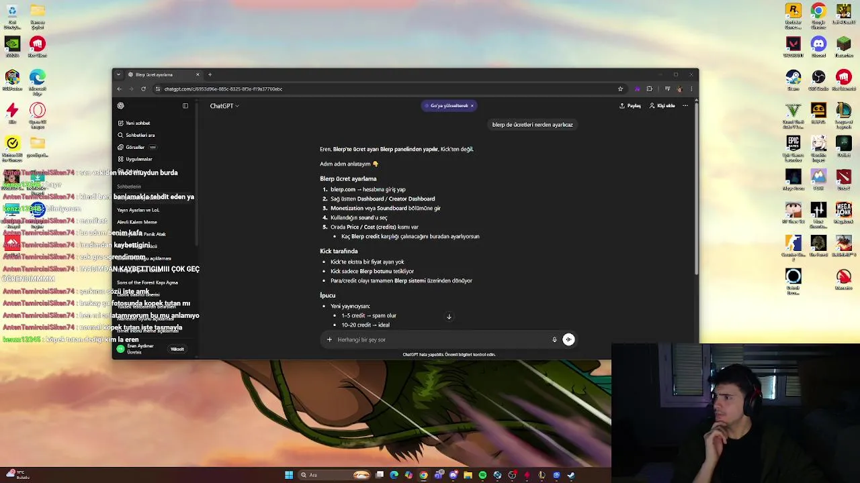Screen dimensions: 860x483
Task: Open a new browser tab
Action: pos(210,74)
